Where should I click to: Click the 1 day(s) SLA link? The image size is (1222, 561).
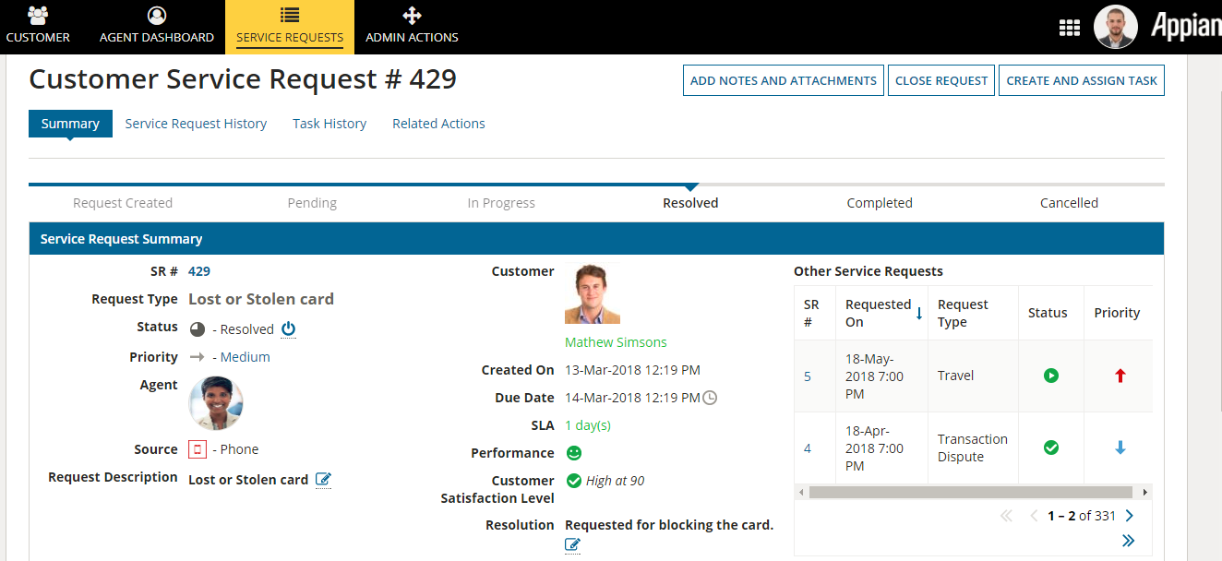[x=588, y=425]
